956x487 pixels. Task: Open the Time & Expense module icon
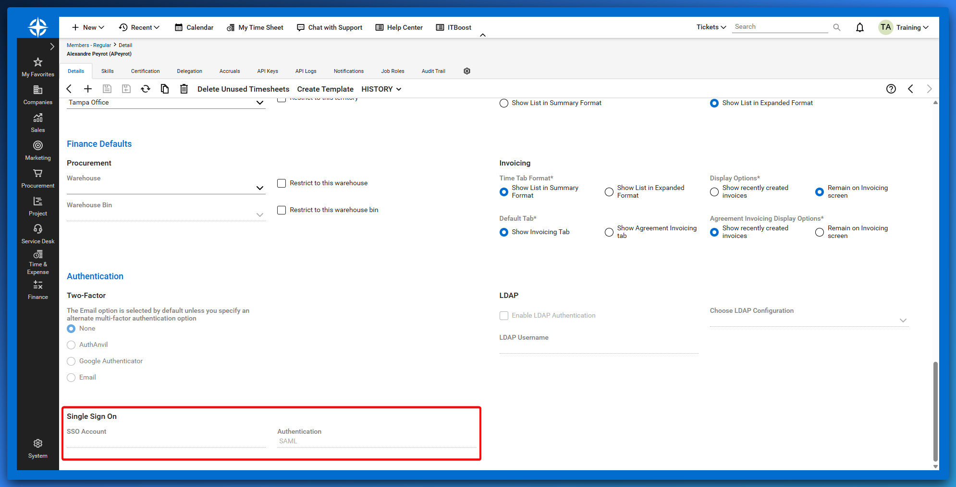pyautogui.click(x=38, y=254)
